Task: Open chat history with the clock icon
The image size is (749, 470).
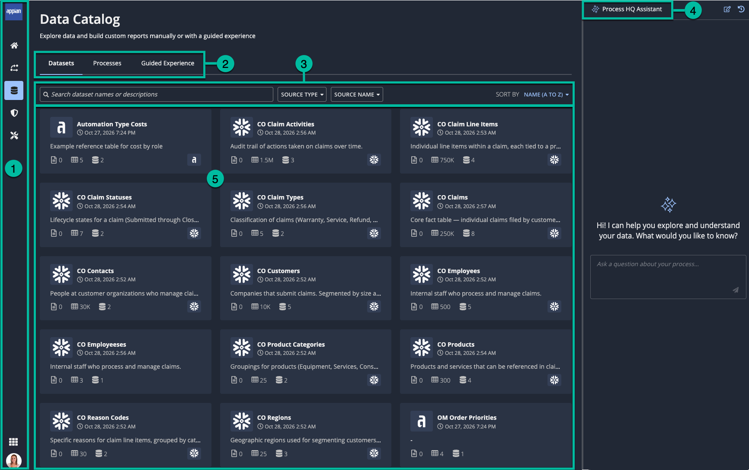Action: pos(741,9)
